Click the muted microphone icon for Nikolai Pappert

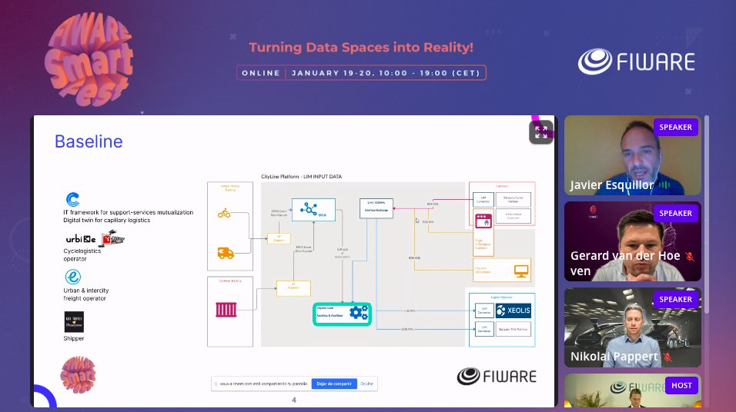667,357
